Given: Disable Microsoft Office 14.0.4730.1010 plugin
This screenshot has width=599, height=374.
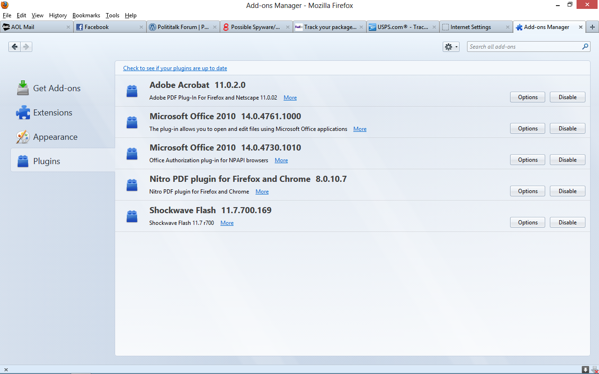Looking at the screenshot, I should [x=568, y=160].
